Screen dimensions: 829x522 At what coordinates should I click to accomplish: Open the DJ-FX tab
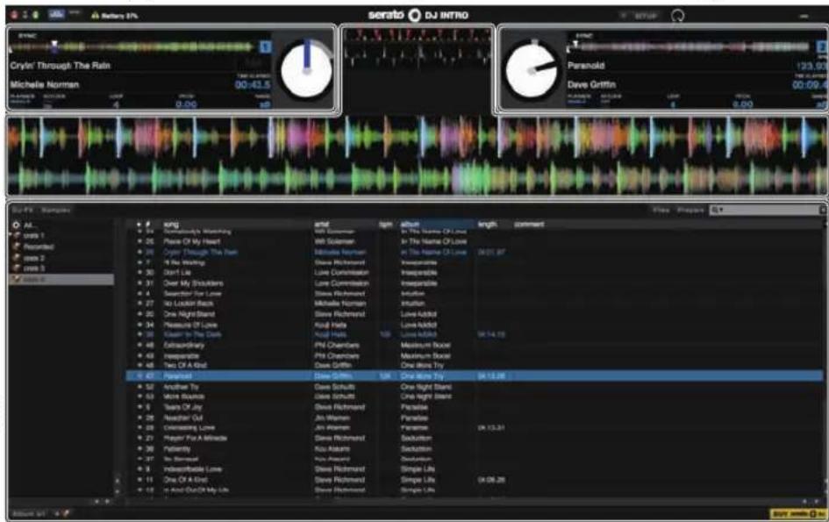tap(22, 210)
